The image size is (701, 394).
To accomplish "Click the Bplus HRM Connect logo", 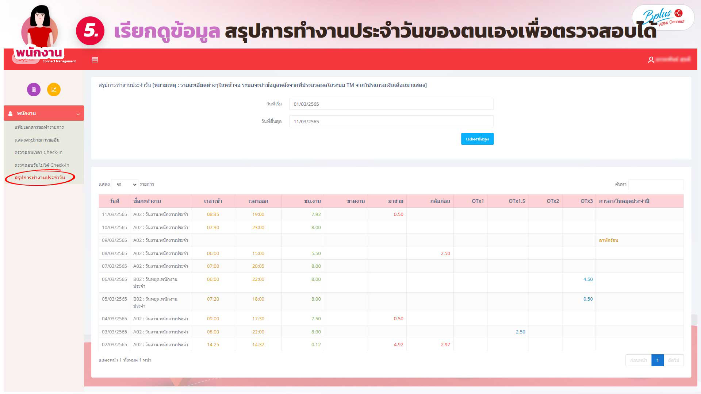I will [663, 18].
